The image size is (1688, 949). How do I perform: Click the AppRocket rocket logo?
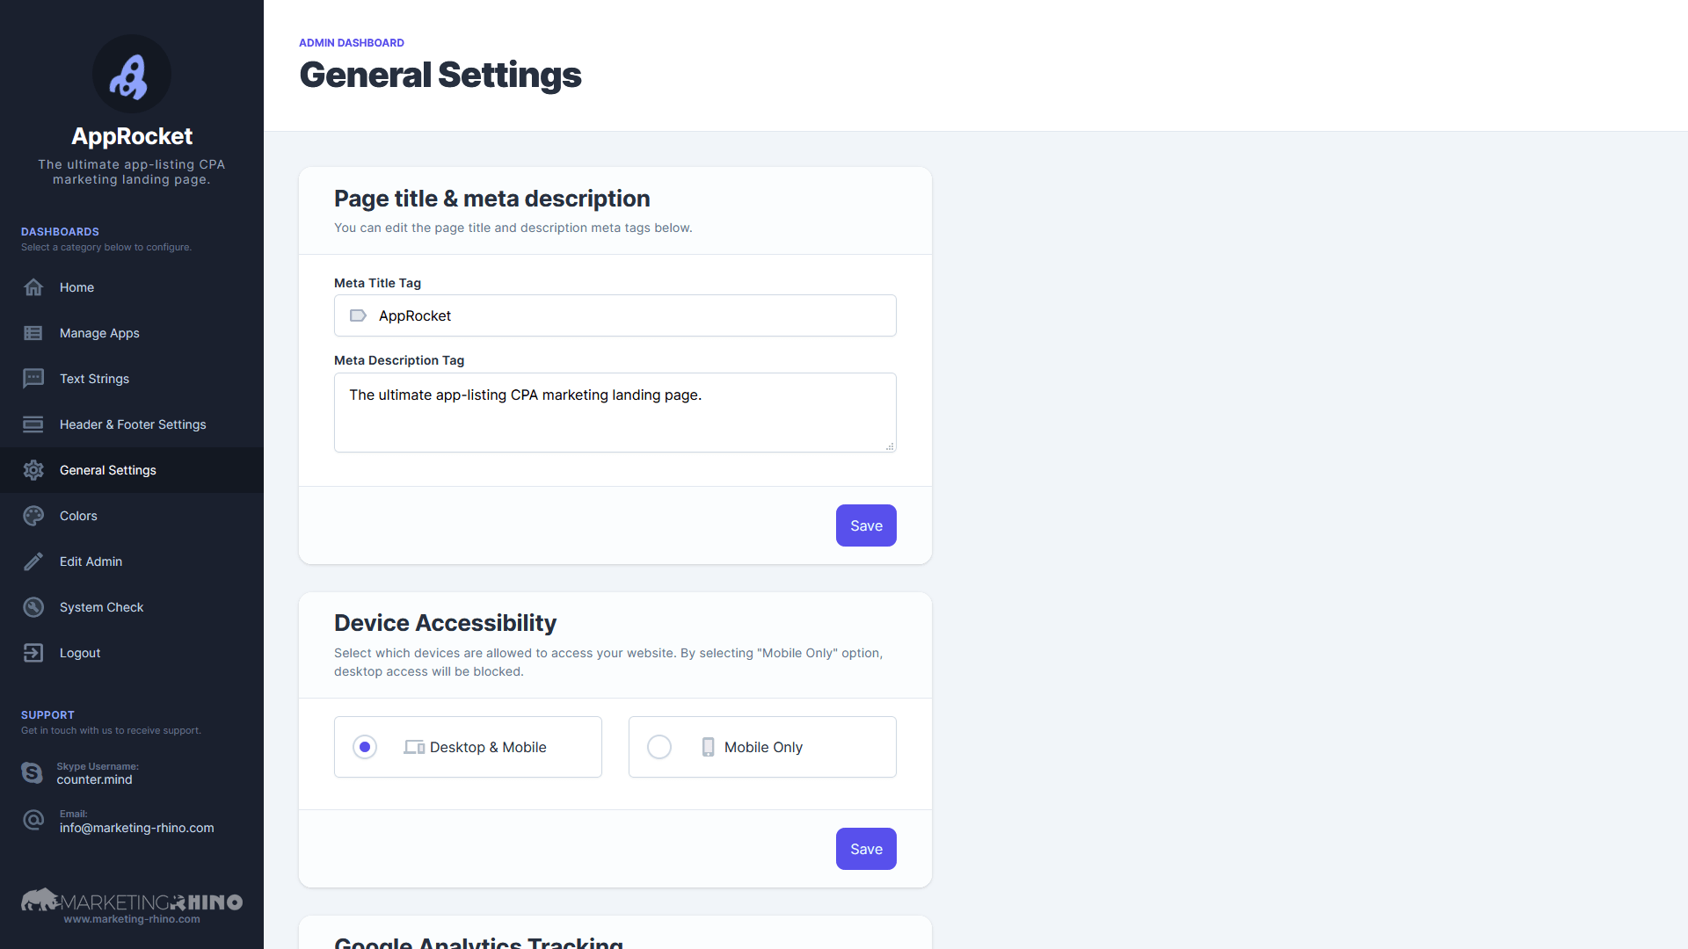click(132, 75)
